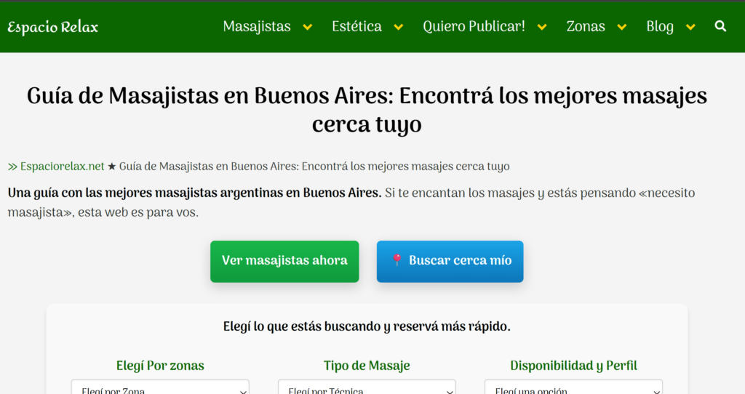Open the search magnifier icon in header
Image resolution: width=745 pixels, height=394 pixels.
[x=720, y=26]
